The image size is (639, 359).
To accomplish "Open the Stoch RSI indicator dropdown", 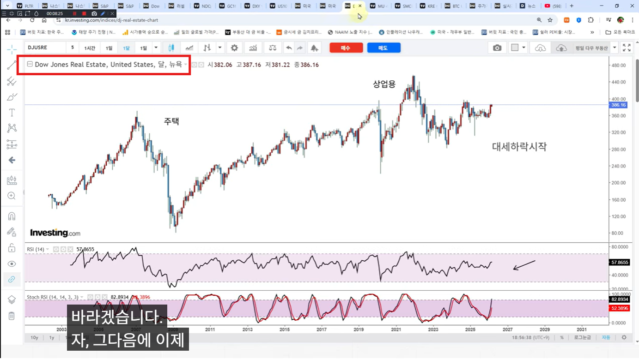I will [82, 297].
